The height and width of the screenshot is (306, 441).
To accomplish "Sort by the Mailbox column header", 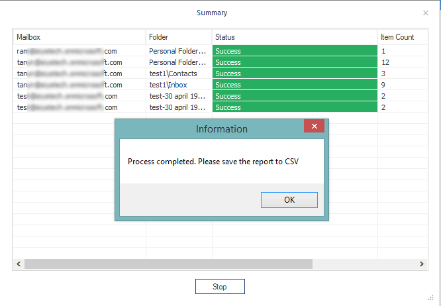I will tap(79, 37).
